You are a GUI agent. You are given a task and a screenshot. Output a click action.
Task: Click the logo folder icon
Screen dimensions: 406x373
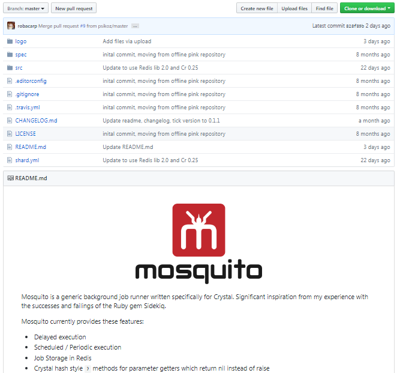pos(10,41)
